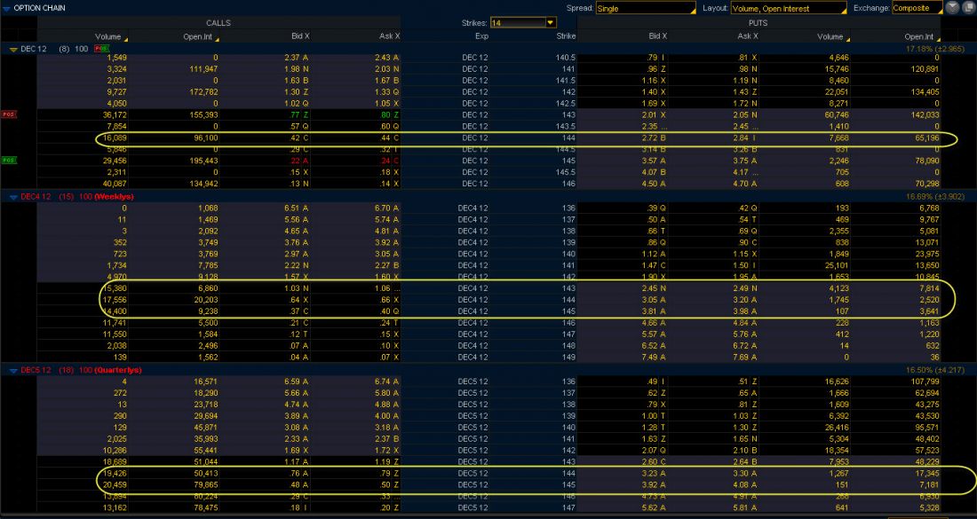Click the round down-arrow icon at top right
The width and height of the screenshot is (977, 519).
point(952,8)
